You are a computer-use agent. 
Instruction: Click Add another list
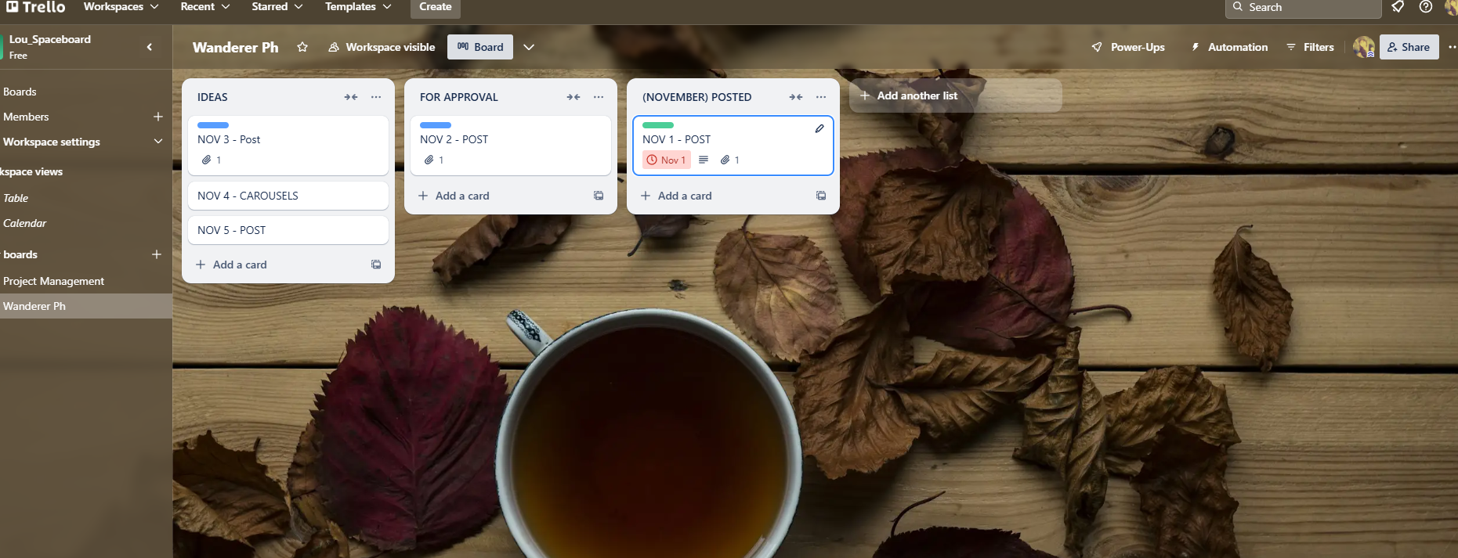pos(956,95)
